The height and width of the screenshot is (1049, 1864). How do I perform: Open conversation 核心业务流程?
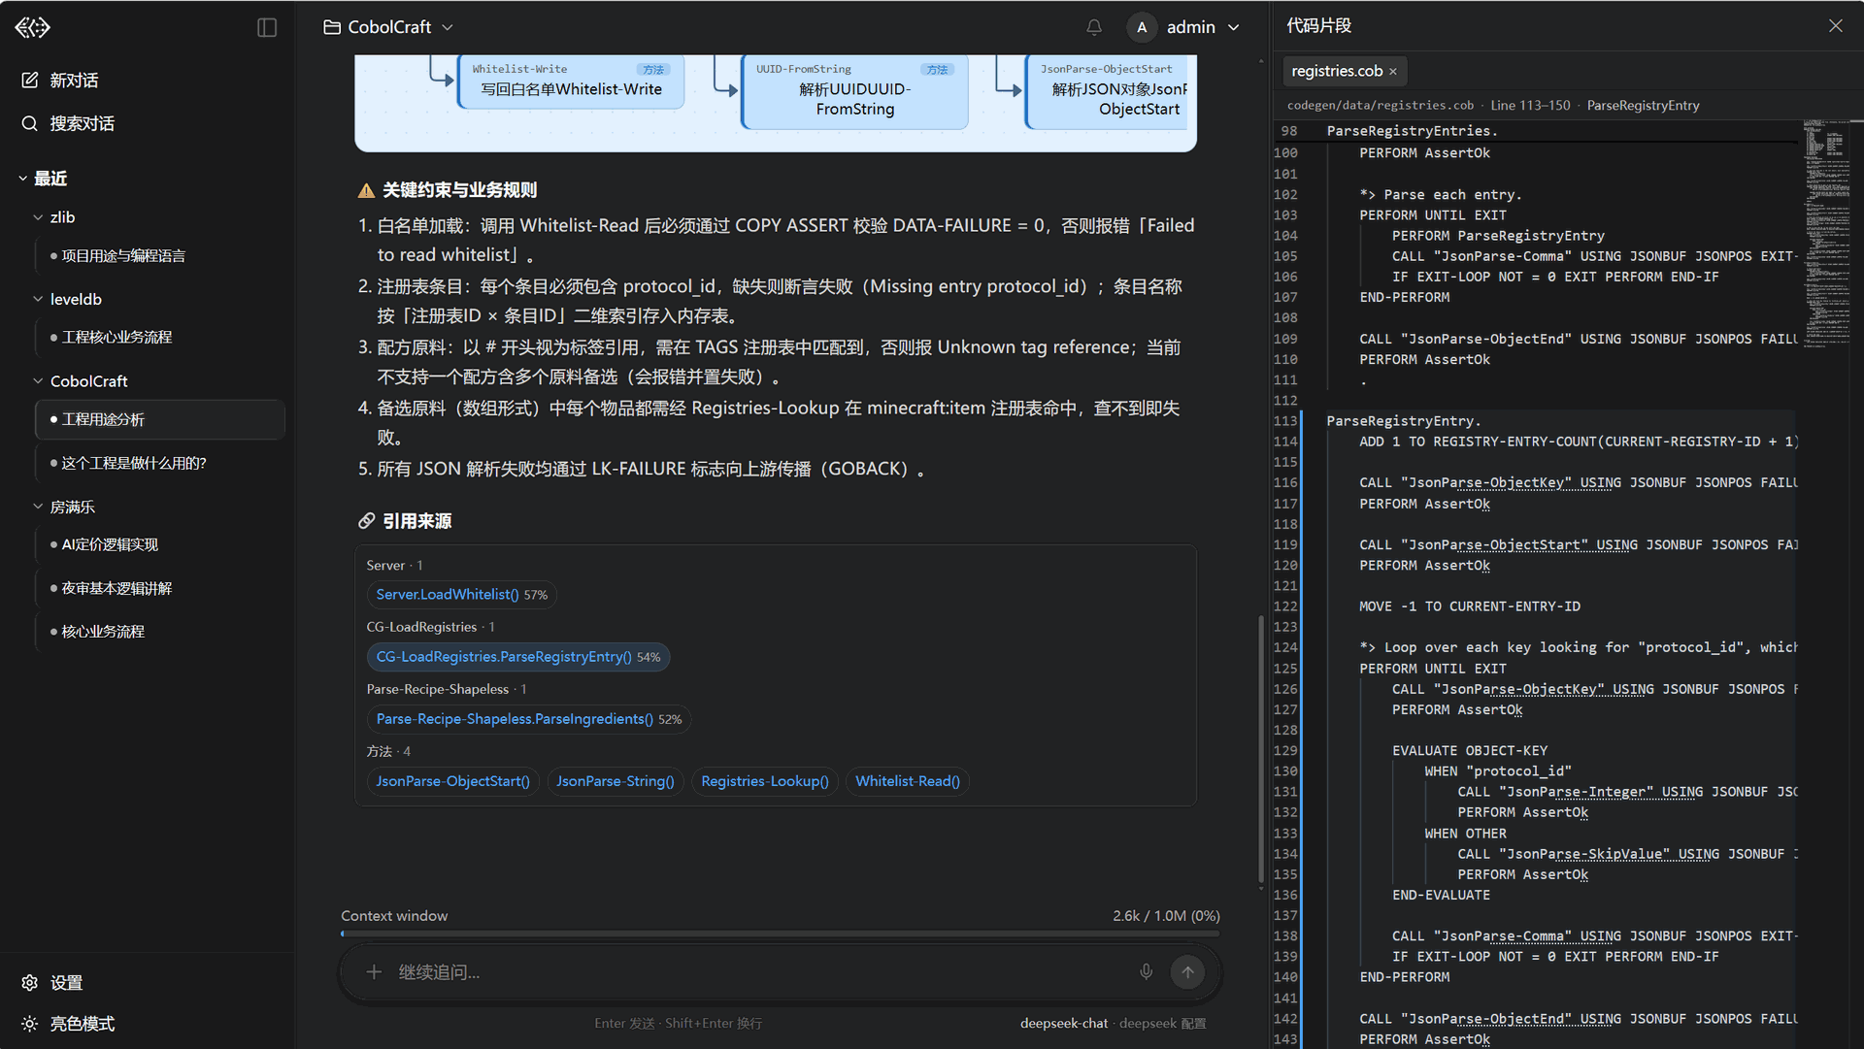(x=160, y=631)
